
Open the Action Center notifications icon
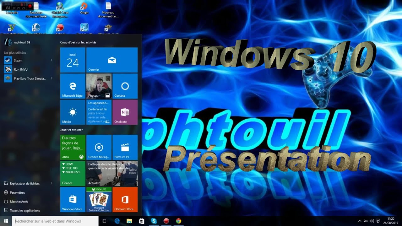pyautogui.click(x=378, y=221)
